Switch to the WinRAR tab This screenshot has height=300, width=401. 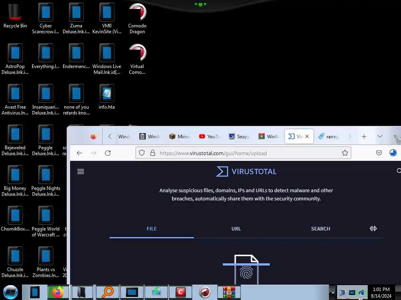(269, 136)
